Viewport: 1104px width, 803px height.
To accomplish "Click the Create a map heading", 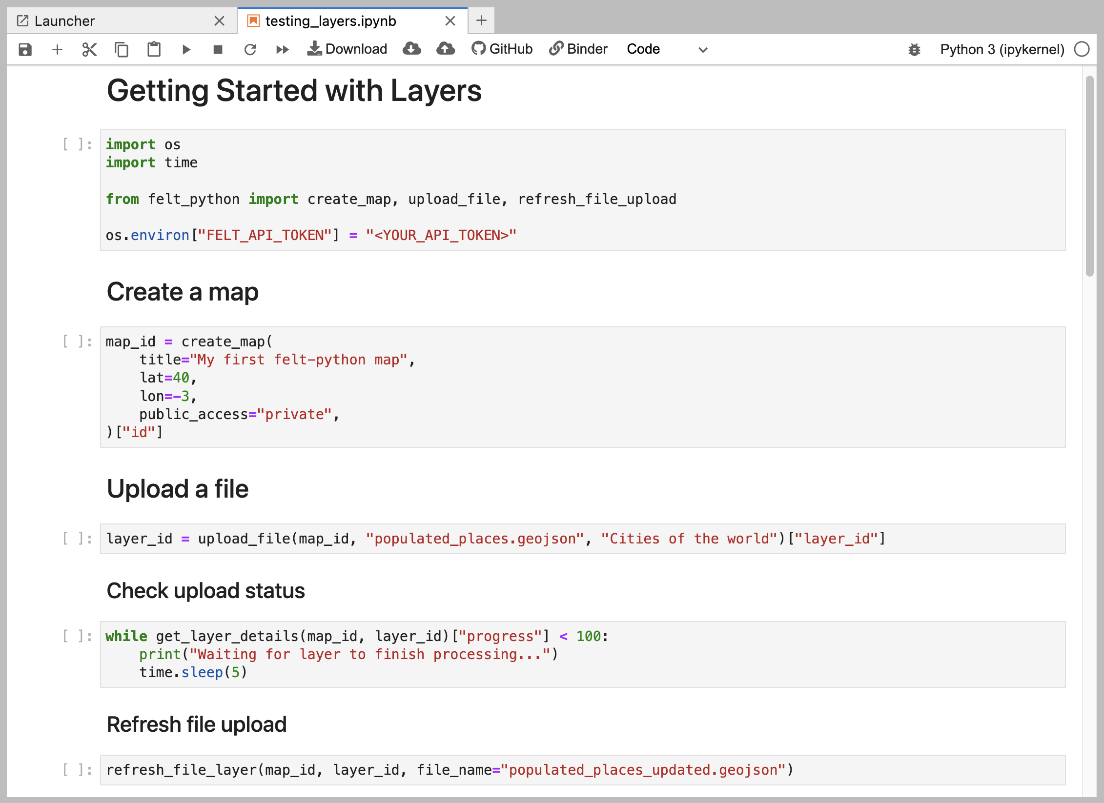I will click(x=183, y=292).
